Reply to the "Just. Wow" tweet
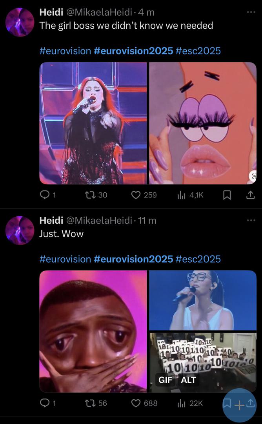This screenshot has width=262, height=424. click(x=45, y=403)
